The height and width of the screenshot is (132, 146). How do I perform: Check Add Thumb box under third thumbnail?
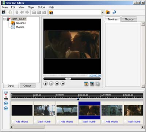[x=58, y=122]
